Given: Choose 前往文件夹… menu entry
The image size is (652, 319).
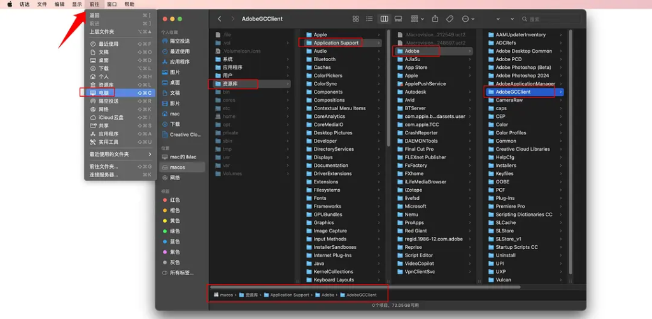Looking at the screenshot, I should point(120,166).
